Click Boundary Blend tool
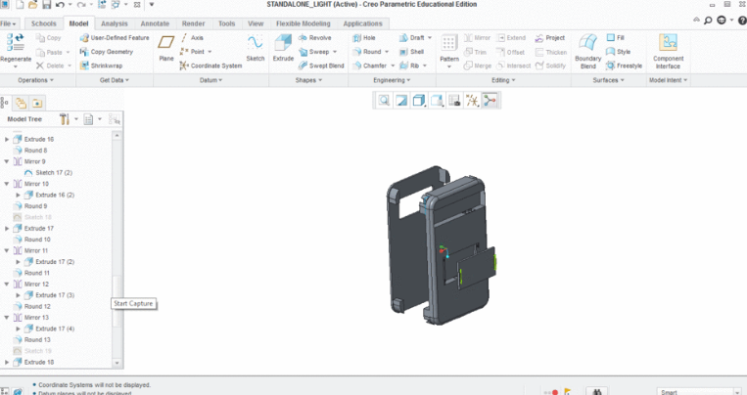Screen dimensions: 747x395 (x=587, y=52)
